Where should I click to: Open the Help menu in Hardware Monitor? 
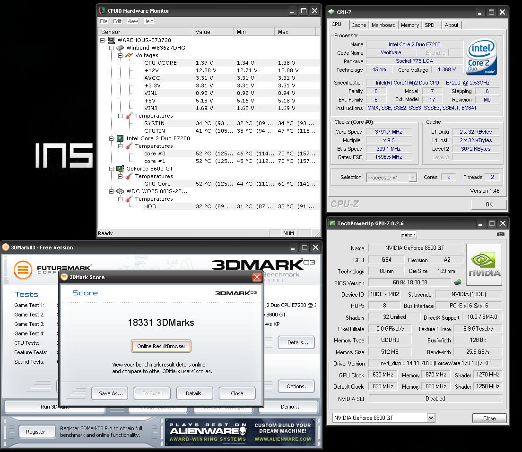pyautogui.click(x=148, y=21)
